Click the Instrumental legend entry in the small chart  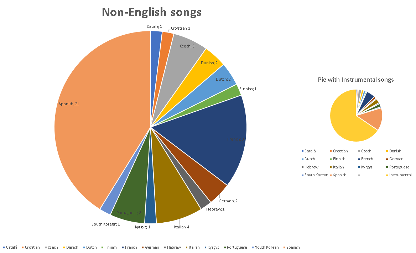point(399,175)
